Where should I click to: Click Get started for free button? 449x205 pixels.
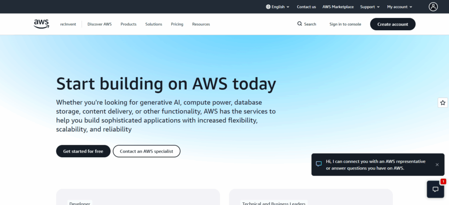pyautogui.click(x=83, y=151)
